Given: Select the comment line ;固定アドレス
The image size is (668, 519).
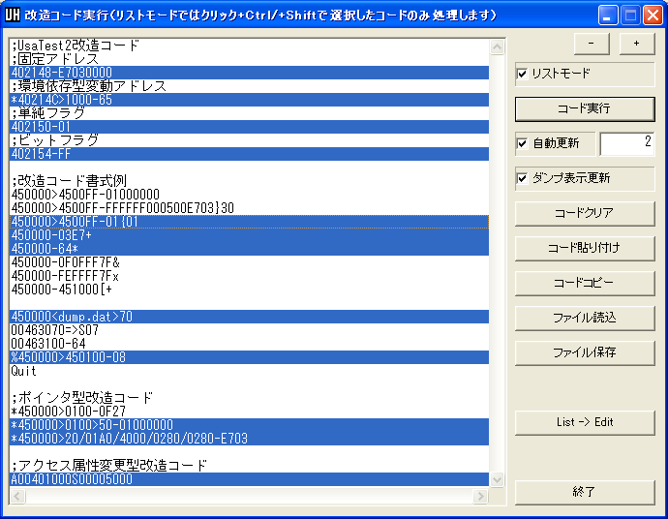Looking at the screenshot, I should pos(249,59).
